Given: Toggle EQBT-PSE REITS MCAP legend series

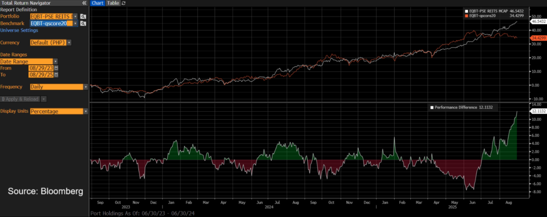Looking at the screenshot, I should pos(466,11).
